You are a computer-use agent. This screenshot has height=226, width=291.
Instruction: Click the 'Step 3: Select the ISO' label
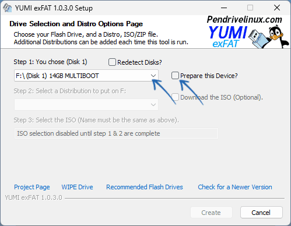point(96,120)
